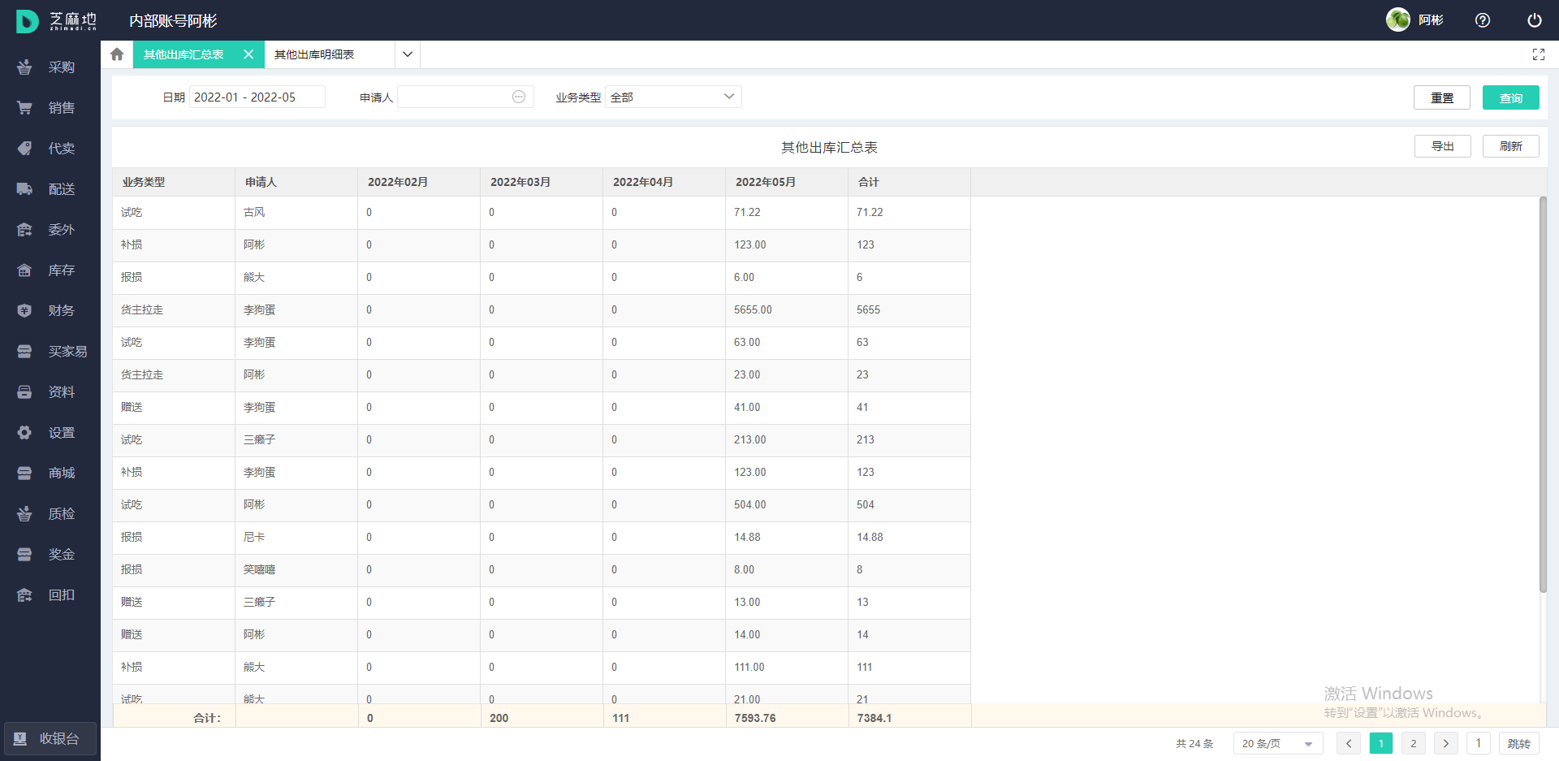Go to previous page arrow

[1349, 743]
